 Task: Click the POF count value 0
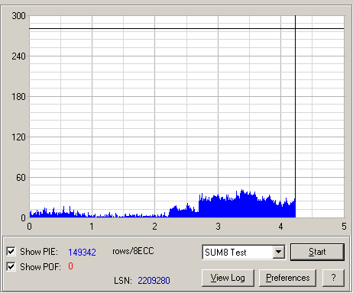tap(70, 266)
